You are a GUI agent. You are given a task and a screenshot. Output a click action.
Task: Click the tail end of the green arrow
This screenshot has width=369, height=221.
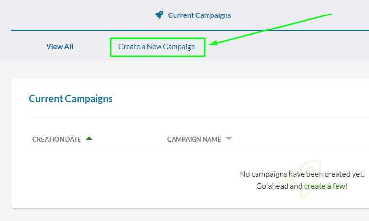pyautogui.click(x=330, y=14)
